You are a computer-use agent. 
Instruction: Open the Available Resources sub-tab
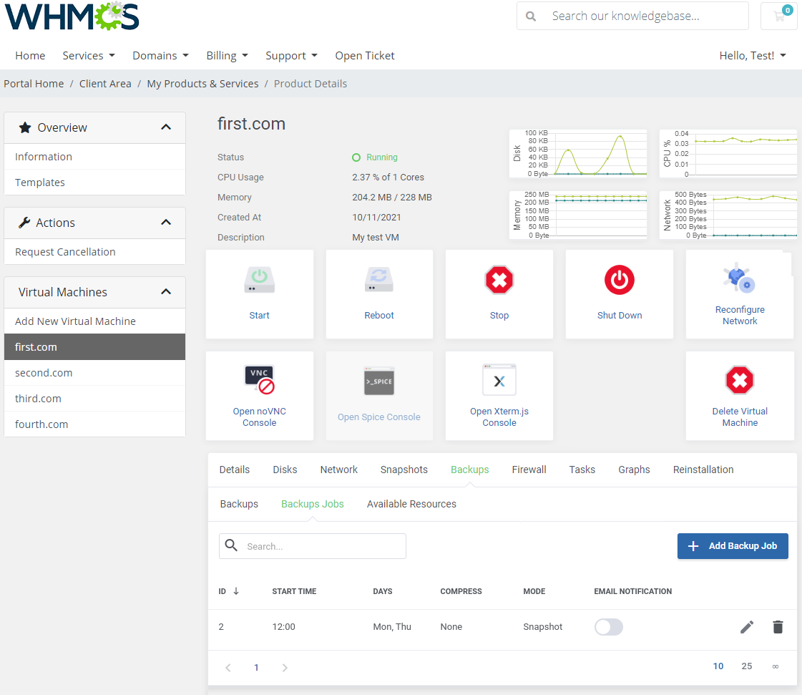click(x=411, y=504)
